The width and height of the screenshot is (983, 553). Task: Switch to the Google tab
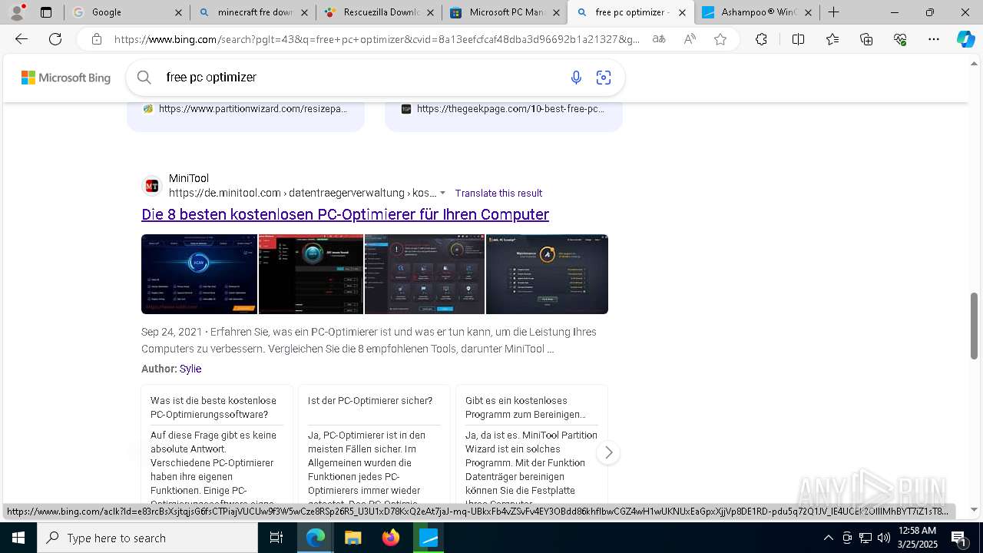127,12
